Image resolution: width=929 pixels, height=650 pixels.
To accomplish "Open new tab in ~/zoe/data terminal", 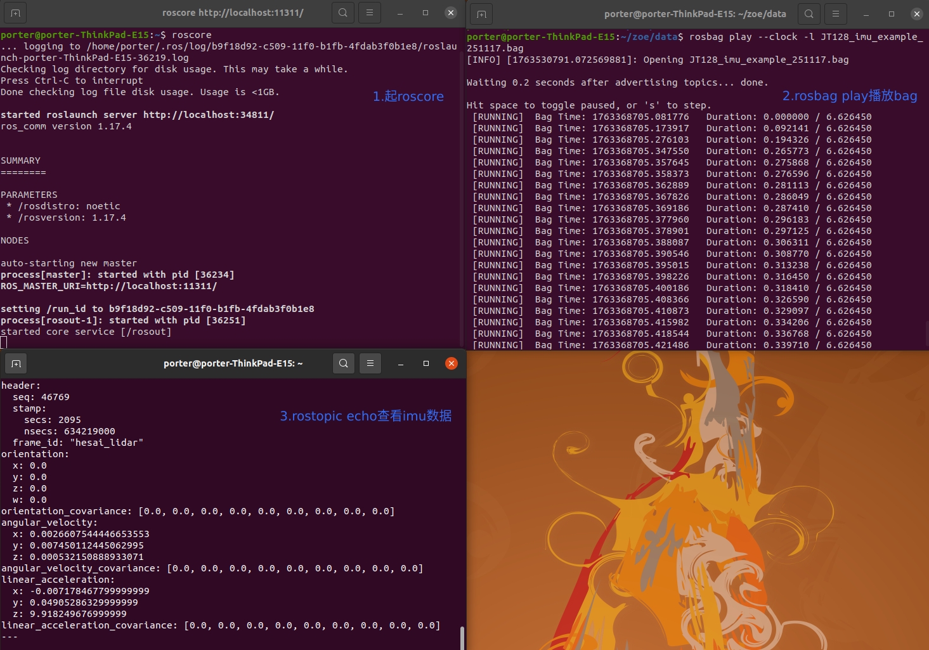I will (481, 14).
